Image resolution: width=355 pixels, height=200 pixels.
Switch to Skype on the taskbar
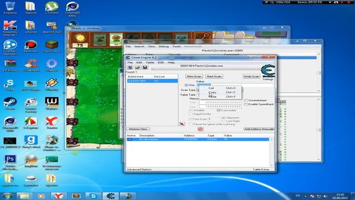tap(93, 196)
